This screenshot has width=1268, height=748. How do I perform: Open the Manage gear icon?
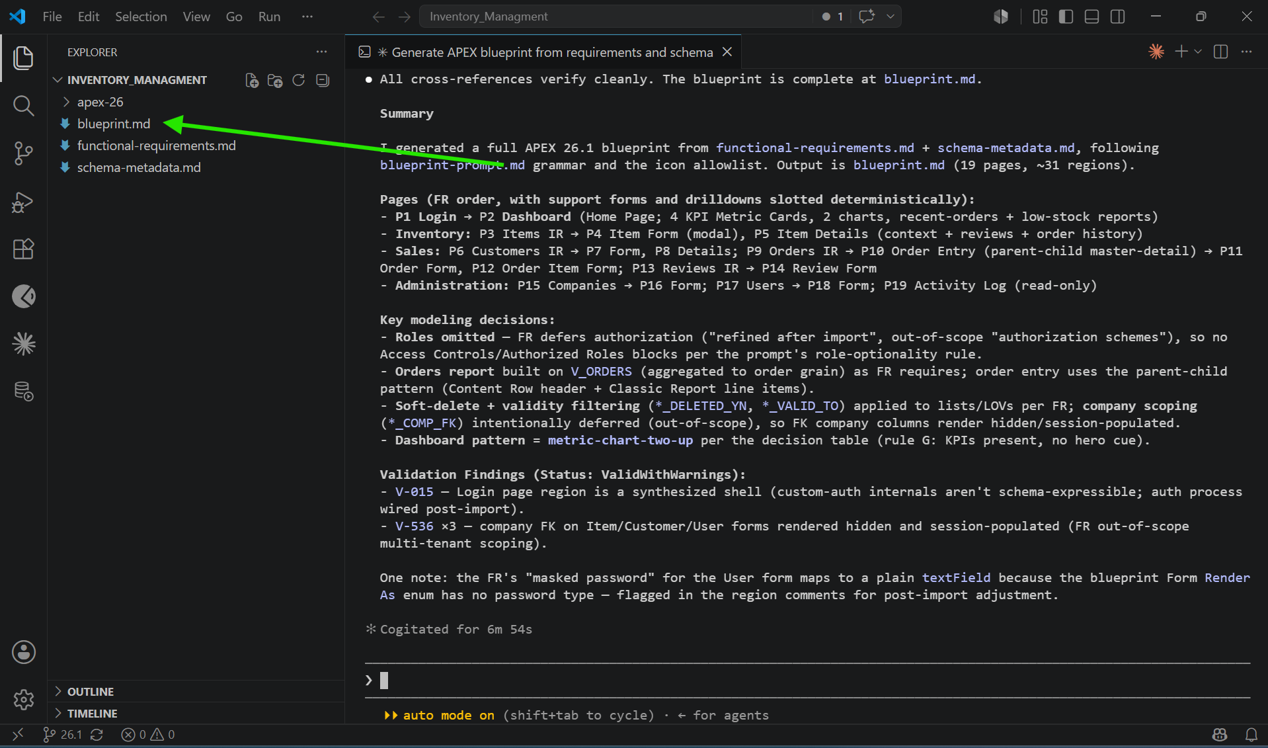point(24,700)
